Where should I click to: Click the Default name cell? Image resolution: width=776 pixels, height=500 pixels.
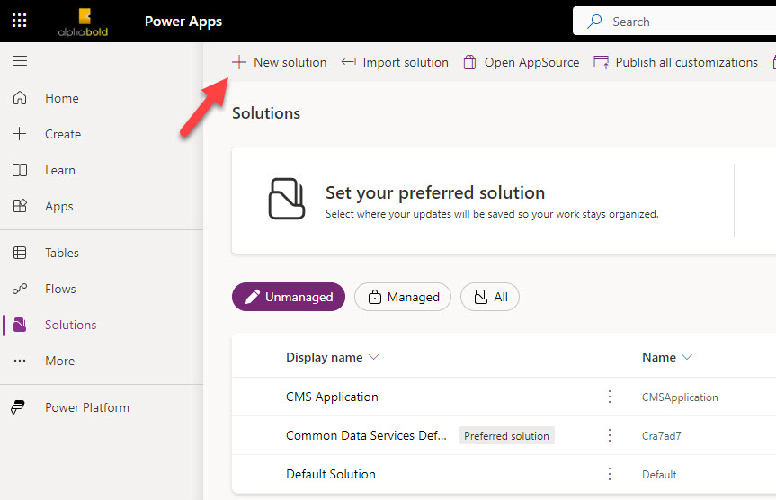click(x=659, y=474)
